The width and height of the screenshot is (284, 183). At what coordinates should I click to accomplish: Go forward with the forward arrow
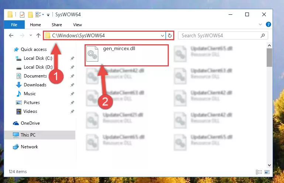tap(22, 35)
